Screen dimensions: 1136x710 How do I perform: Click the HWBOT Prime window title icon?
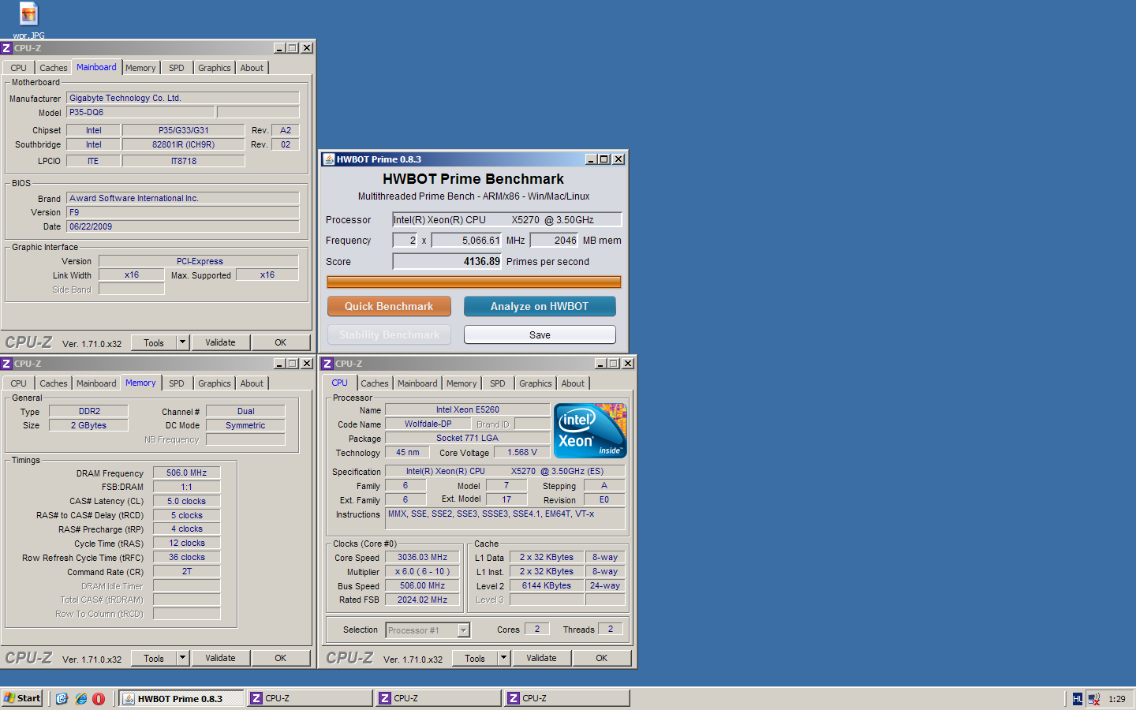329,159
